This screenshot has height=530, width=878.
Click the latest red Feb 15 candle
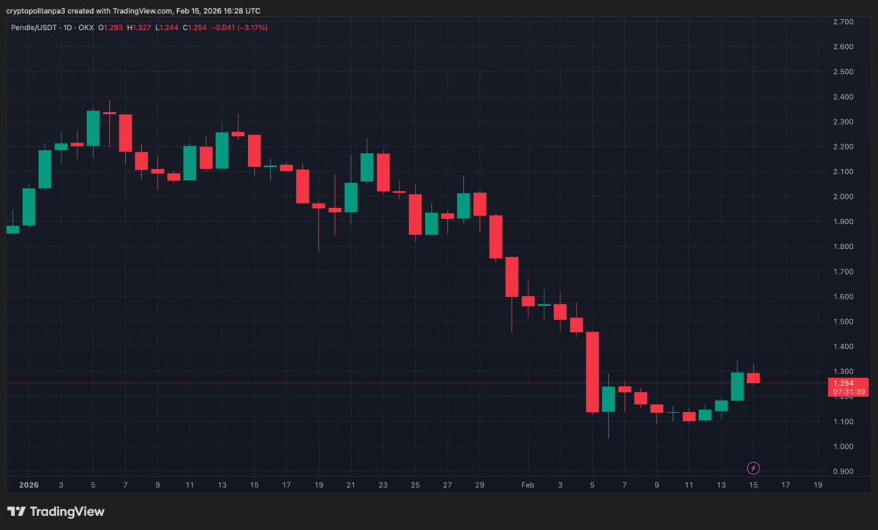[x=753, y=378]
